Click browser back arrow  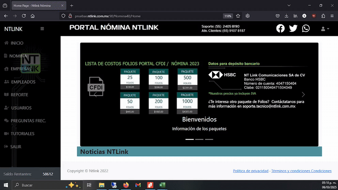coord(6,16)
